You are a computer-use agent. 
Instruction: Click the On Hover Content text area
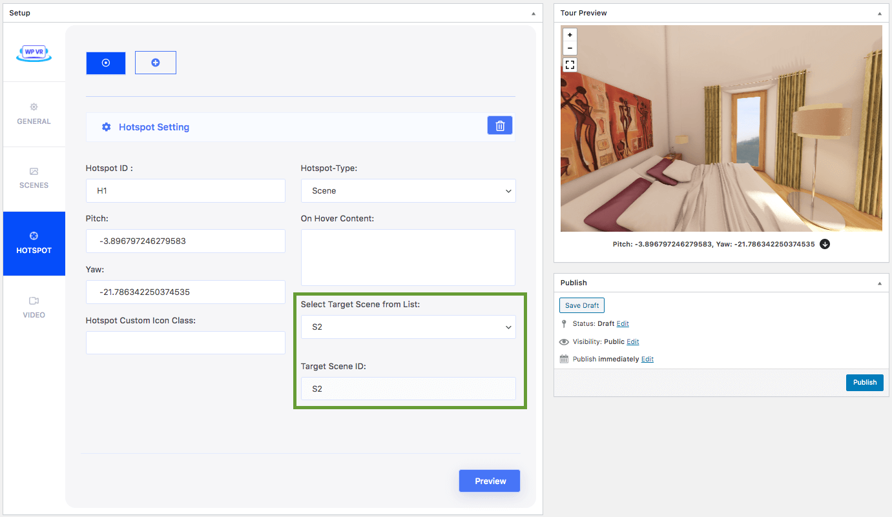click(408, 258)
